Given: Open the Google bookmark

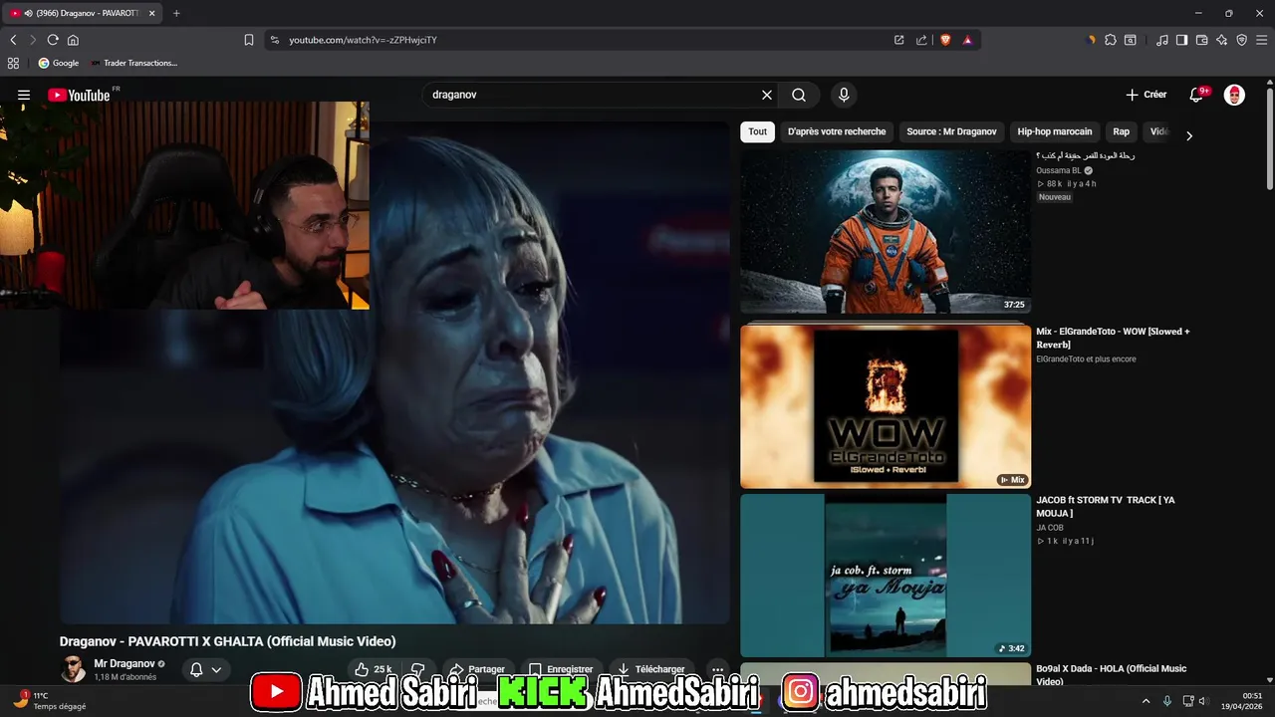Looking at the screenshot, I should (x=59, y=63).
